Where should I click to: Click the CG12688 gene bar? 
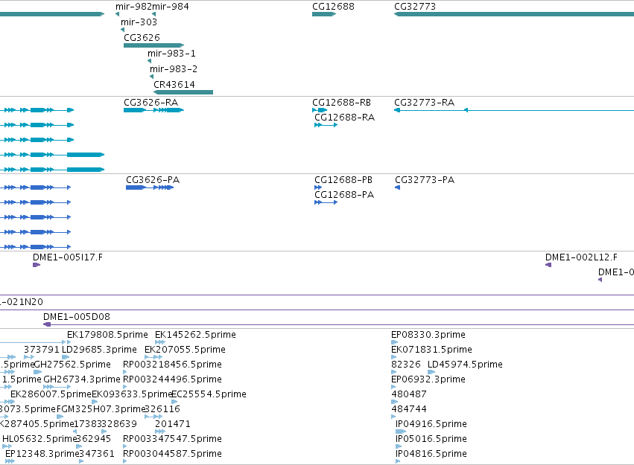[x=324, y=14]
